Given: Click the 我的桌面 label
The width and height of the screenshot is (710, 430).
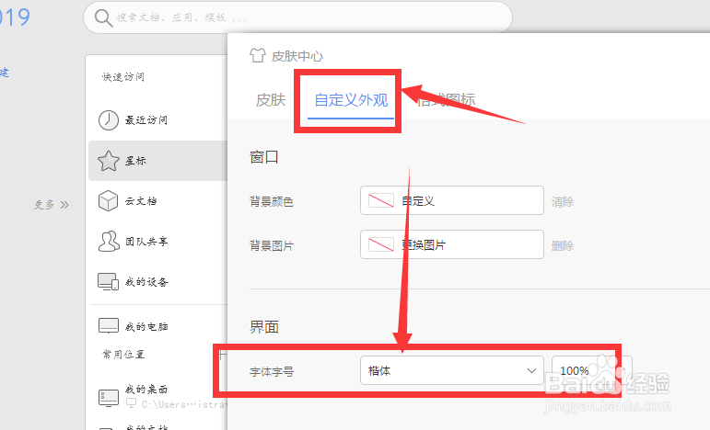Looking at the screenshot, I should (146, 389).
